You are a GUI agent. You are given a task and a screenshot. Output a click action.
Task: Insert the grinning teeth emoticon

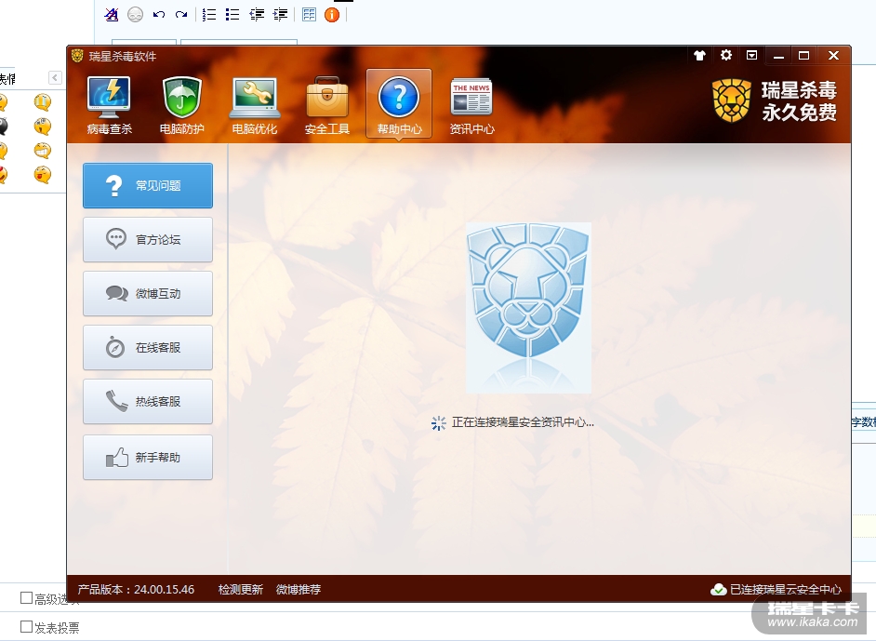[x=43, y=151]
